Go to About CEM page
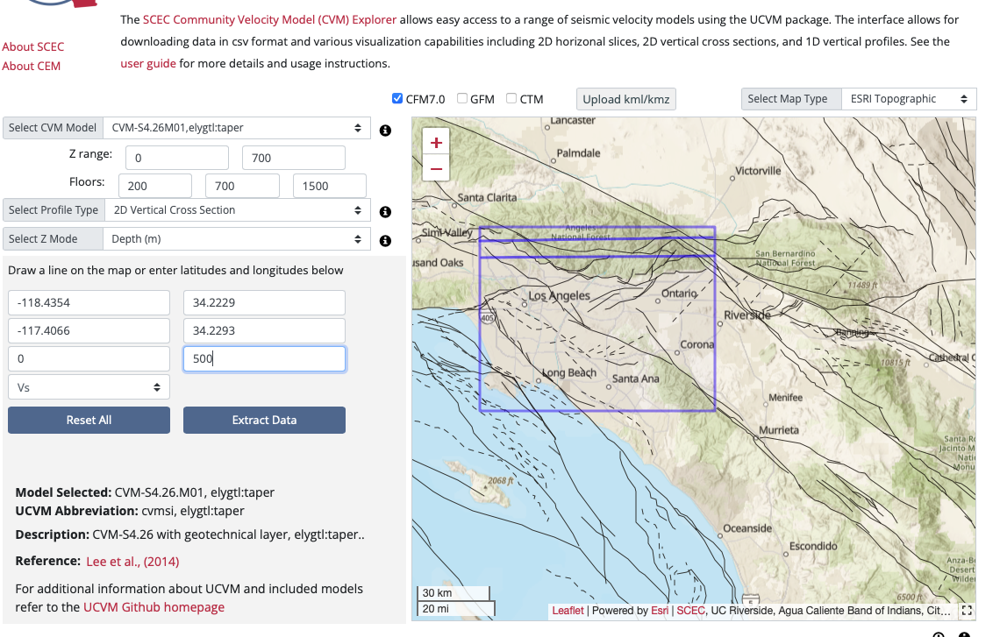 point(32,66)
